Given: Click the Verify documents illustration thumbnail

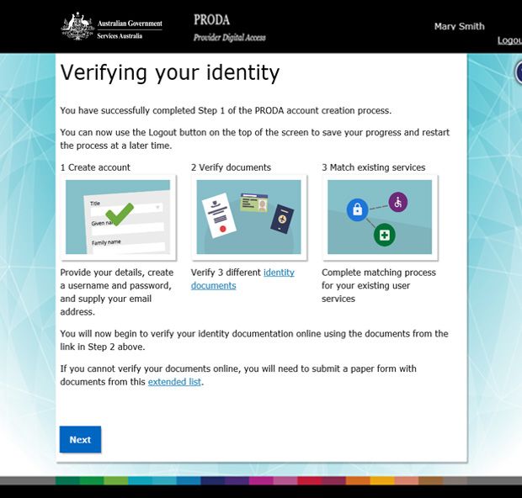Looking at the screenshot, I should click(x=248, y=217).
